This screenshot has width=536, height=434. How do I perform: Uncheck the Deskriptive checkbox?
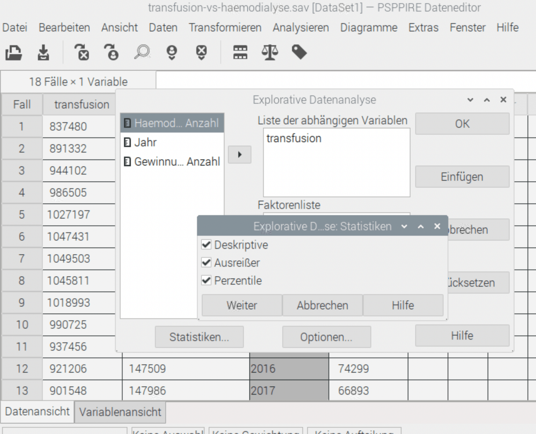click(206, 245)
